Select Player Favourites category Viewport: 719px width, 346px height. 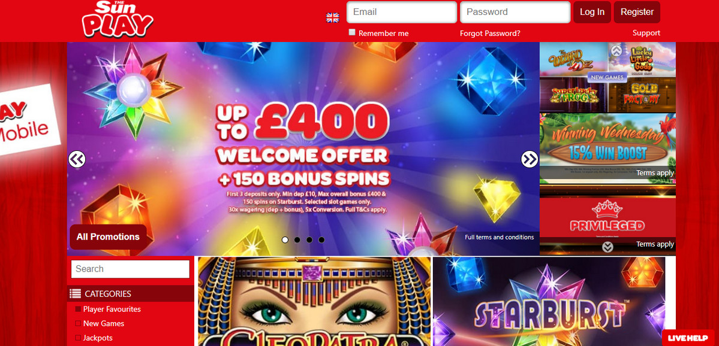pos(112,309)
